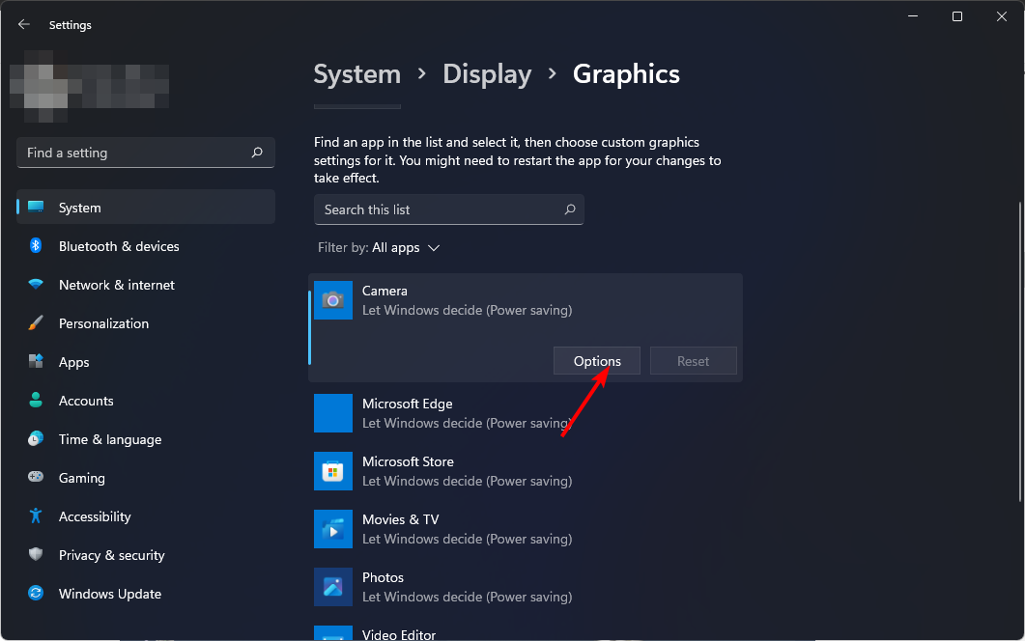Viewport: 1025px width, 641px height.
Task: Click the search icon in Search this list
Action: click(x=570, y=209)
